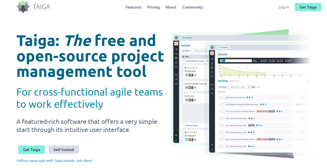Open the 'upcoming' status dropdown for story #32
The height and width of the screenshot is (168, 327).
pyautogui.click(x=300, y=104)
